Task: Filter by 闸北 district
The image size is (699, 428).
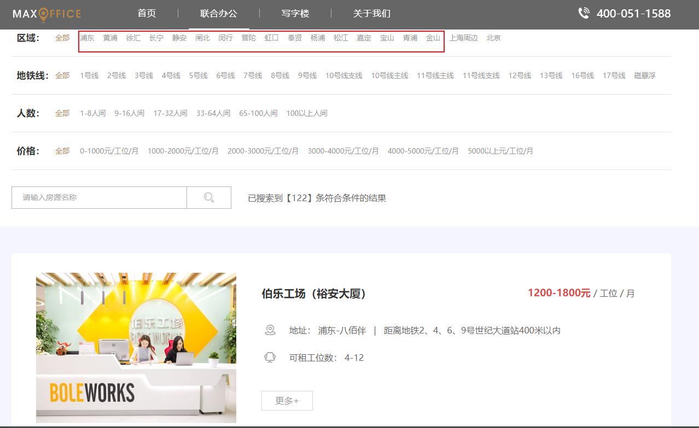Action: pyautogui.click(x=202, y=38)
